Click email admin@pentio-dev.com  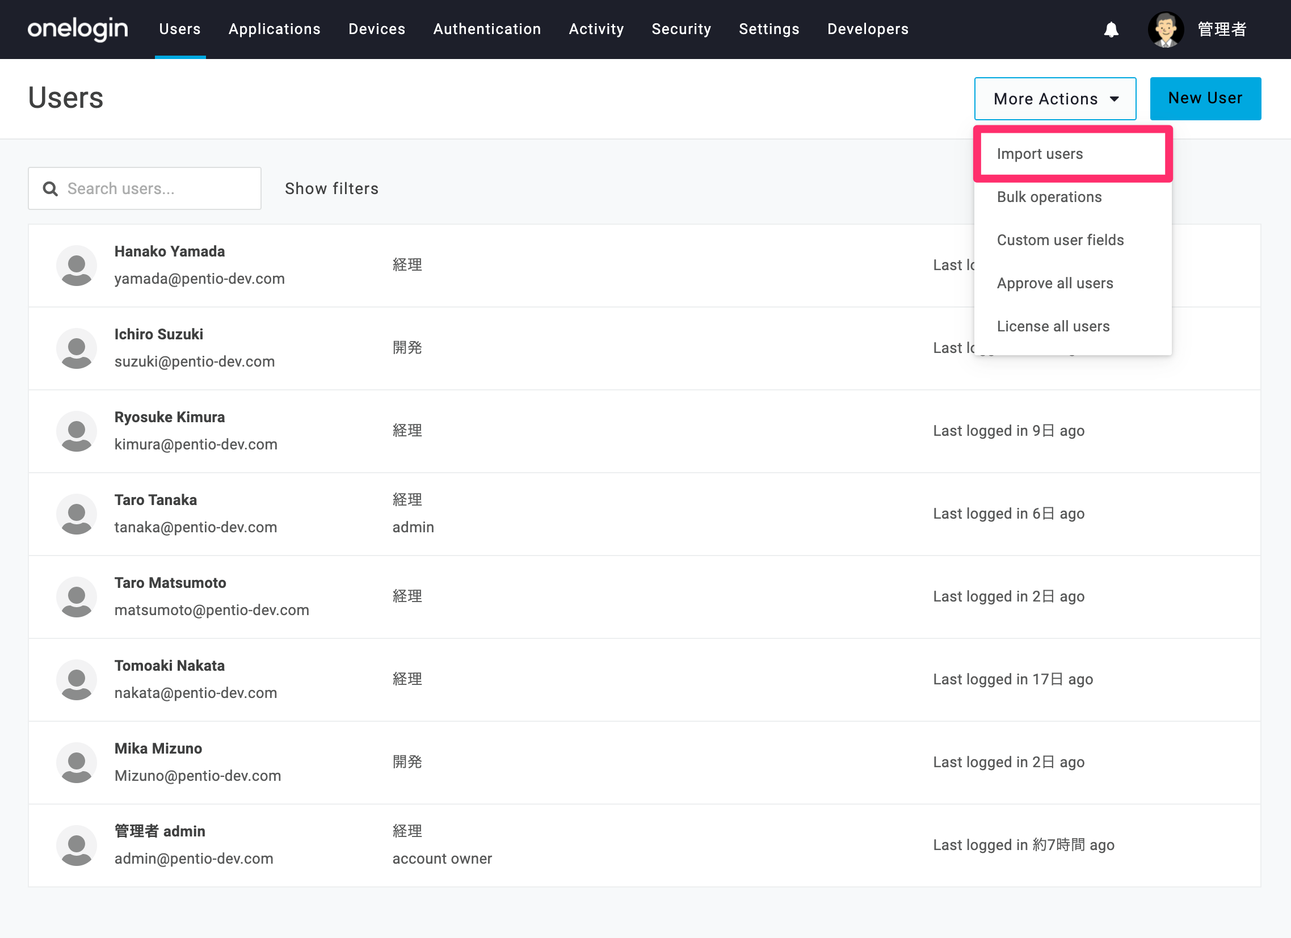click(x=194, y=859)
